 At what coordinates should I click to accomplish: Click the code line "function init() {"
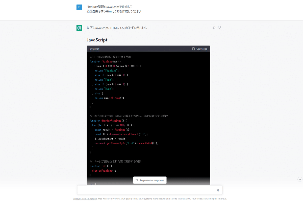[x=101, y=166]
